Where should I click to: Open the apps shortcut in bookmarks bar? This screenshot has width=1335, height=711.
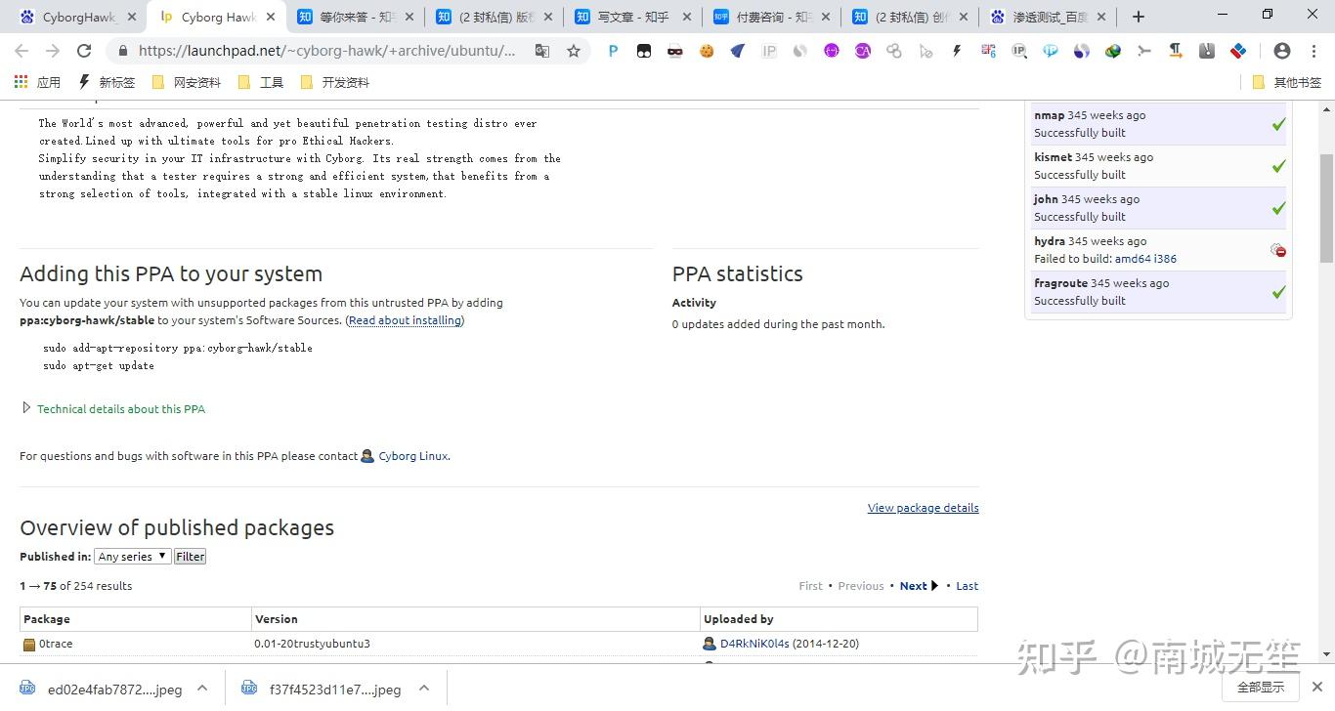point(37,83)
